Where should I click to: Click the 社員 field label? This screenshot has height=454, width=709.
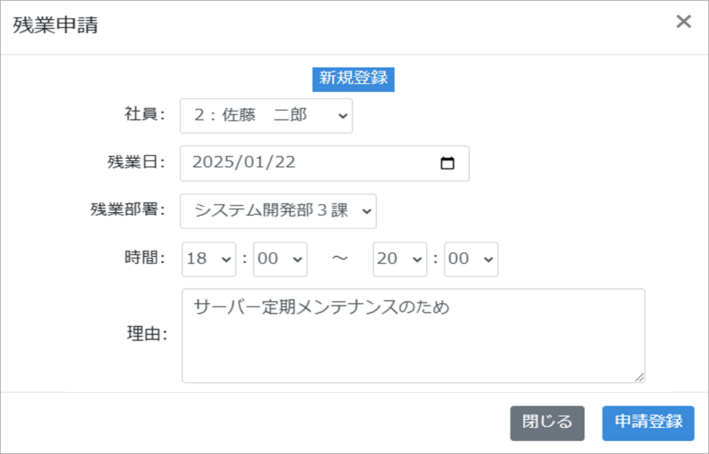[145, 114]
